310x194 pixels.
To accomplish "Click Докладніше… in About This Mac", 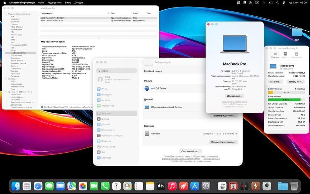I will (234, 96).
